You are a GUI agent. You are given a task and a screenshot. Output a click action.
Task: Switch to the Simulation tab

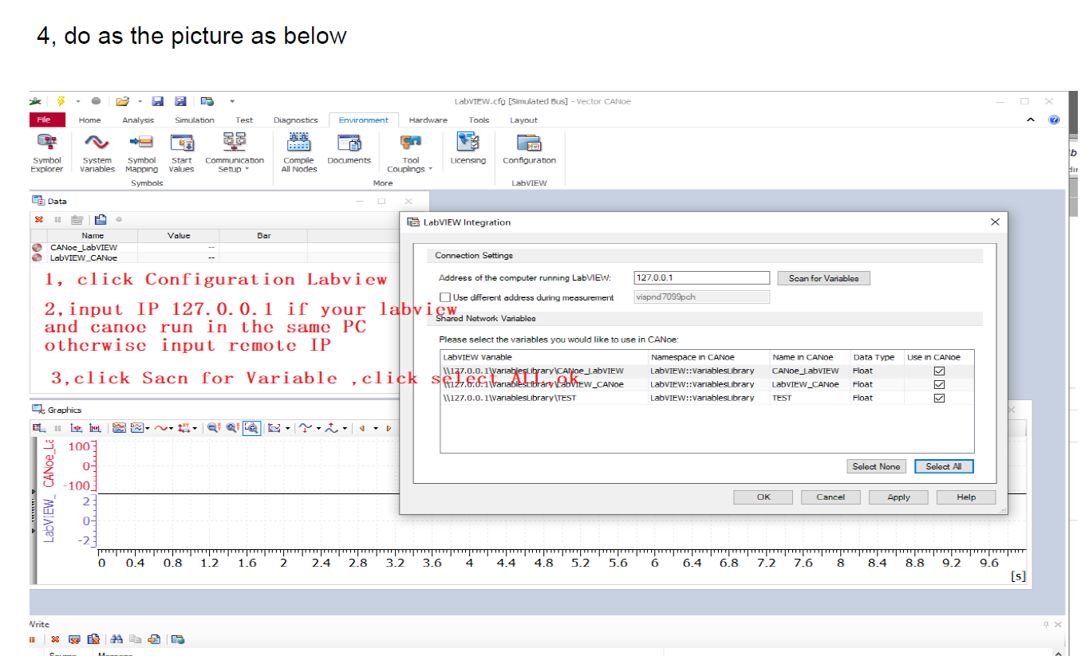(x=195, y=120)
